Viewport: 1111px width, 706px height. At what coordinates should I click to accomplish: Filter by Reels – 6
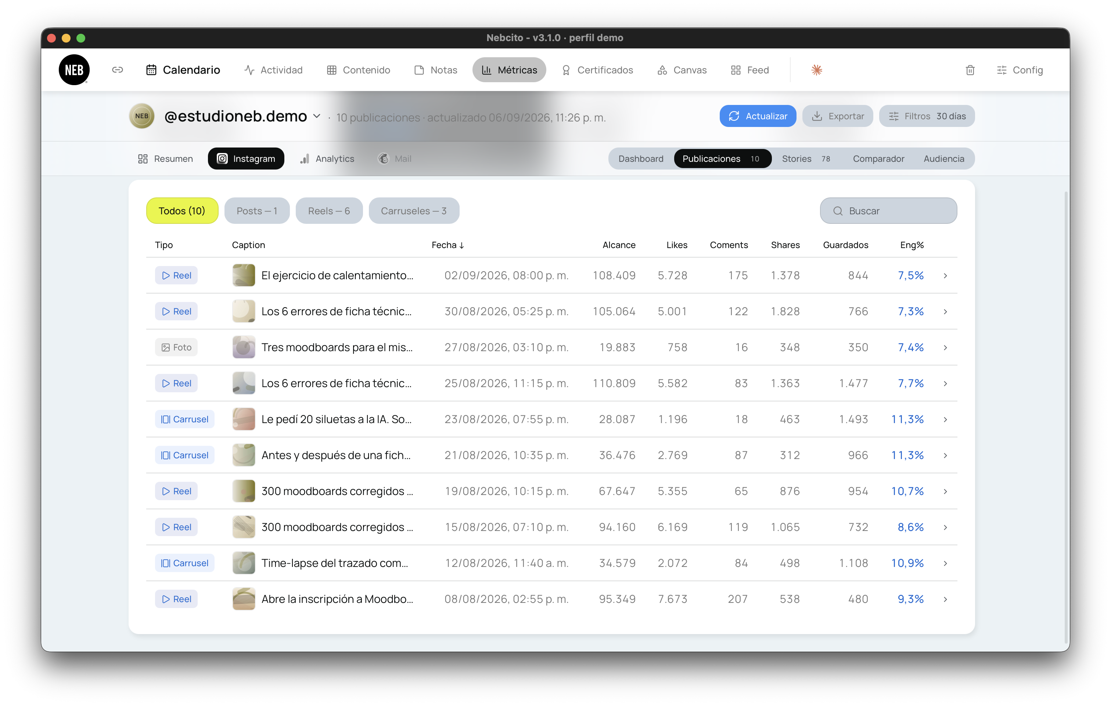[329, 211]
